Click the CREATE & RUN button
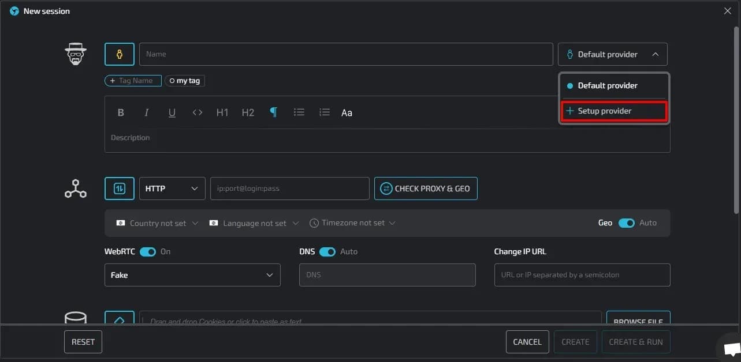The height and width of the screenshot is (362, 741). [635, 341]
